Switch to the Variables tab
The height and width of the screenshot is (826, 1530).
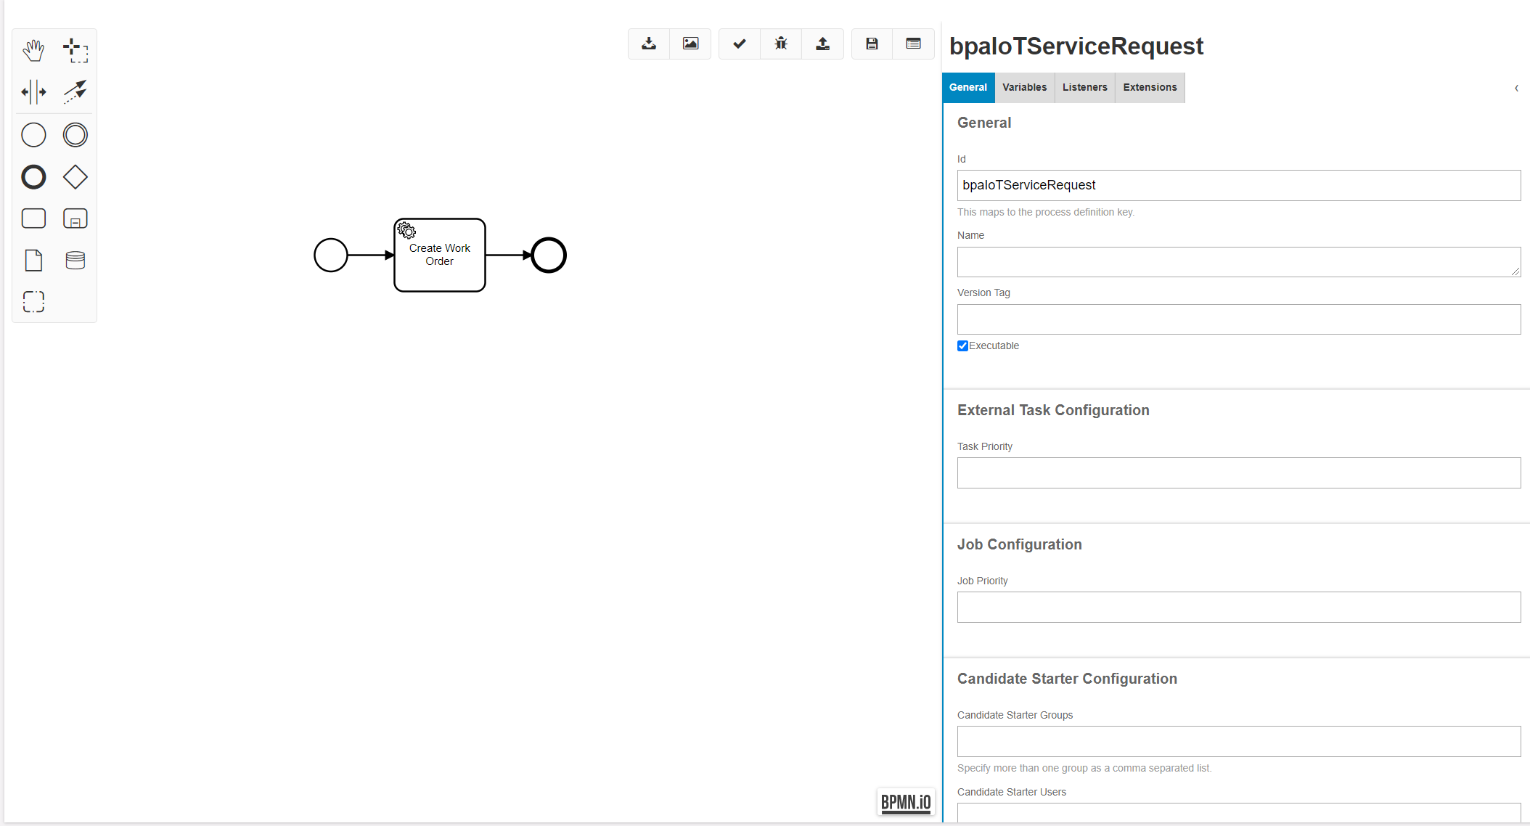tap(1024, 88)
